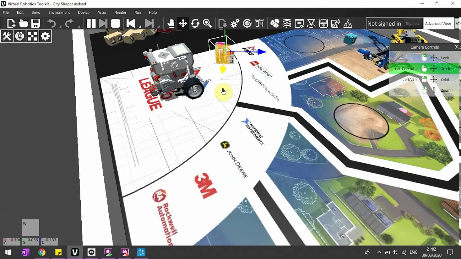Open the Help menu
461x259 pixels.
click(153, 13)
